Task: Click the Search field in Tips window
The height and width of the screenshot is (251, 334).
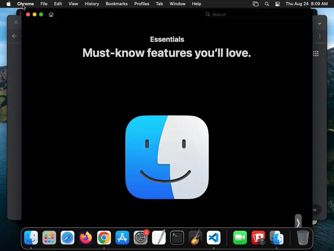Action: click(x=257, y=14)
